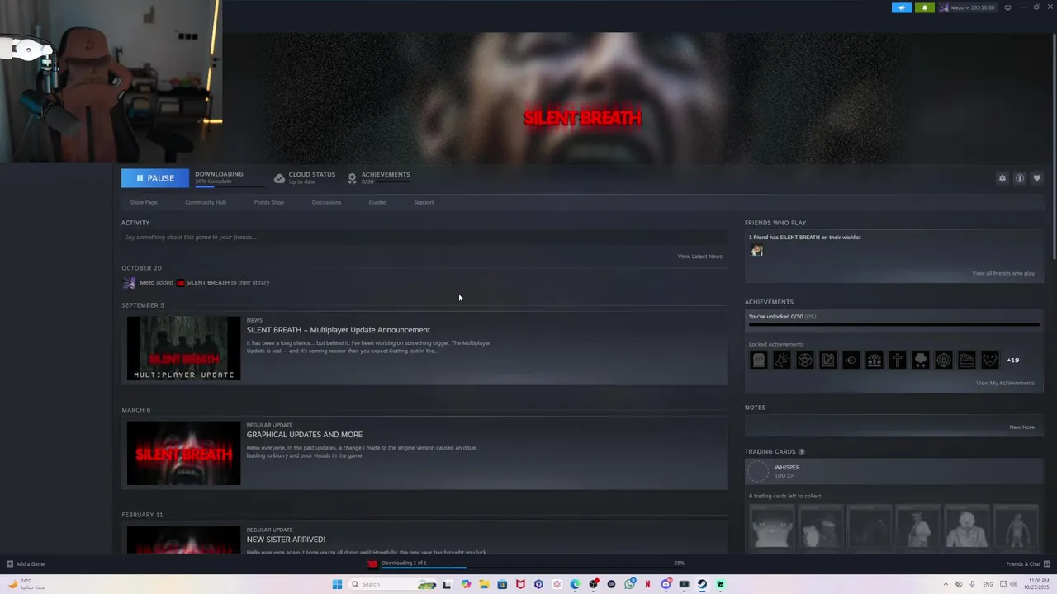1057x594 pixels.
Task: Click View My Achievements link
Action: point(1005,383)
